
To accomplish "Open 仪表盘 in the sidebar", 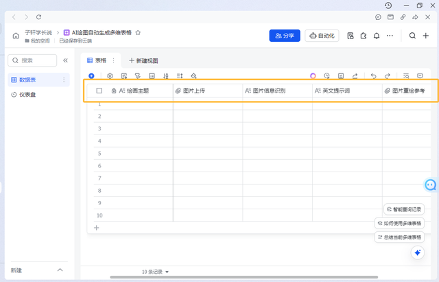I will click(38, 95).
